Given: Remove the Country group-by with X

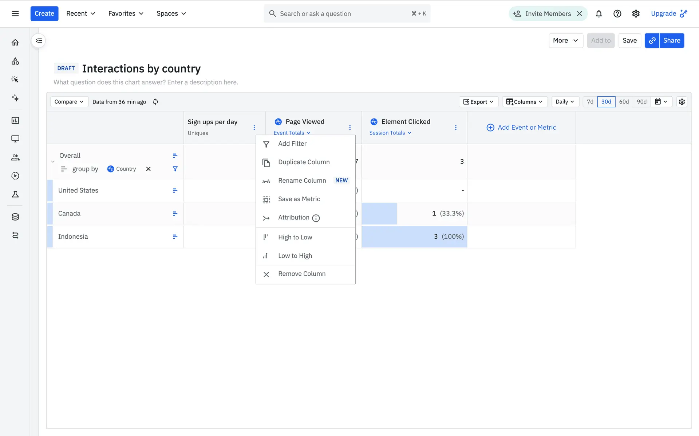Looking at the screenshot, I should click(x=148, y=169).
